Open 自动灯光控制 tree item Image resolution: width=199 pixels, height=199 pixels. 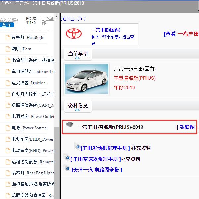point(33,94)
